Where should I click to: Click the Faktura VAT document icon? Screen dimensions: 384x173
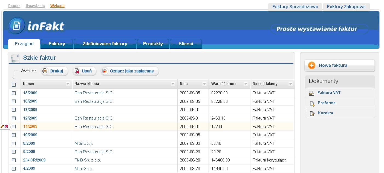pyautogui.click(x=312, y=93)
